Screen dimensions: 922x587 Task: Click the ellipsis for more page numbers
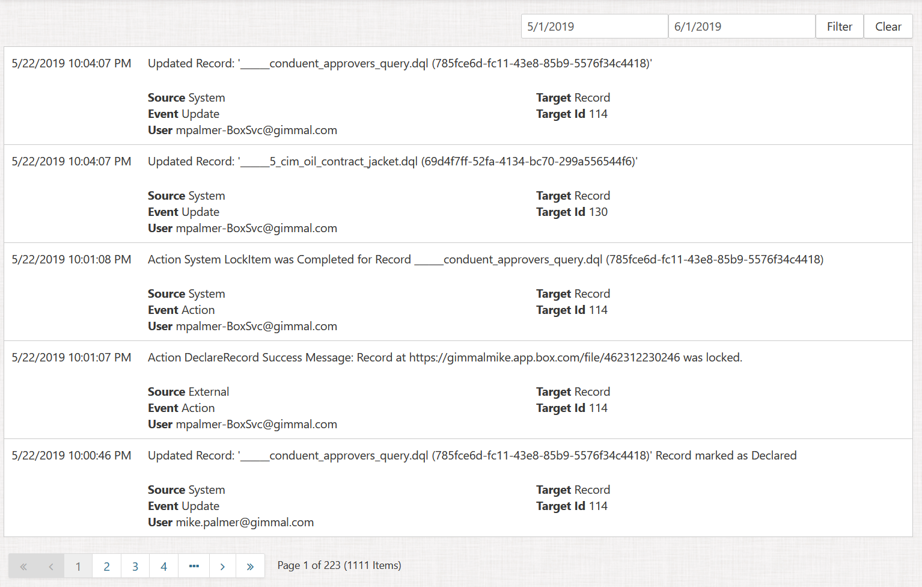[x=194, y=566]
